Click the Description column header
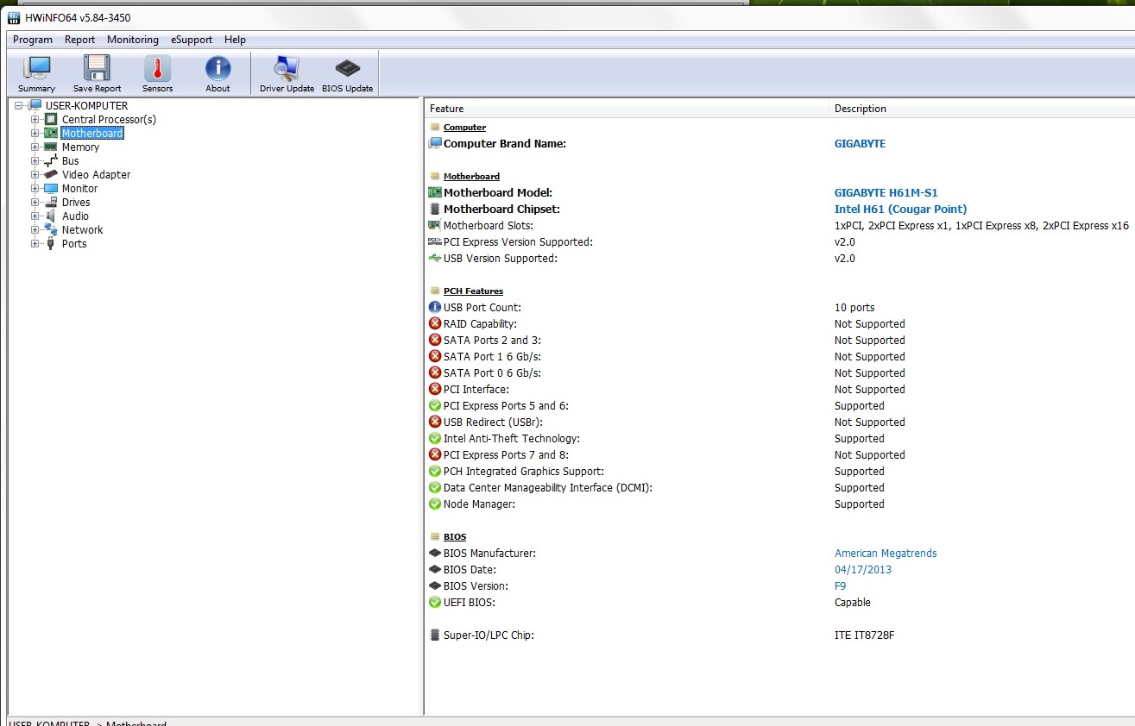Image resolution: width=1135 pixels, height=726 pixels. click(x=982, y=109)
